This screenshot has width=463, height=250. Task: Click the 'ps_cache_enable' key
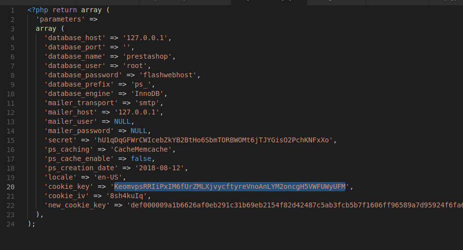pyautogui.click(x=79, y=159)
